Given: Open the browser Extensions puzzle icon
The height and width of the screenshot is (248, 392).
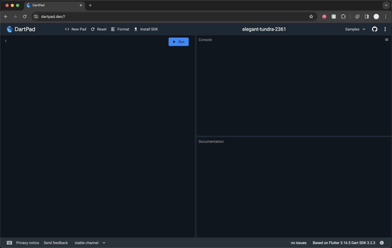Looking at the screenshot, I should [x=343, y=17].
